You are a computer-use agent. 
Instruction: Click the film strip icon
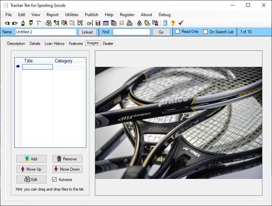122,23
